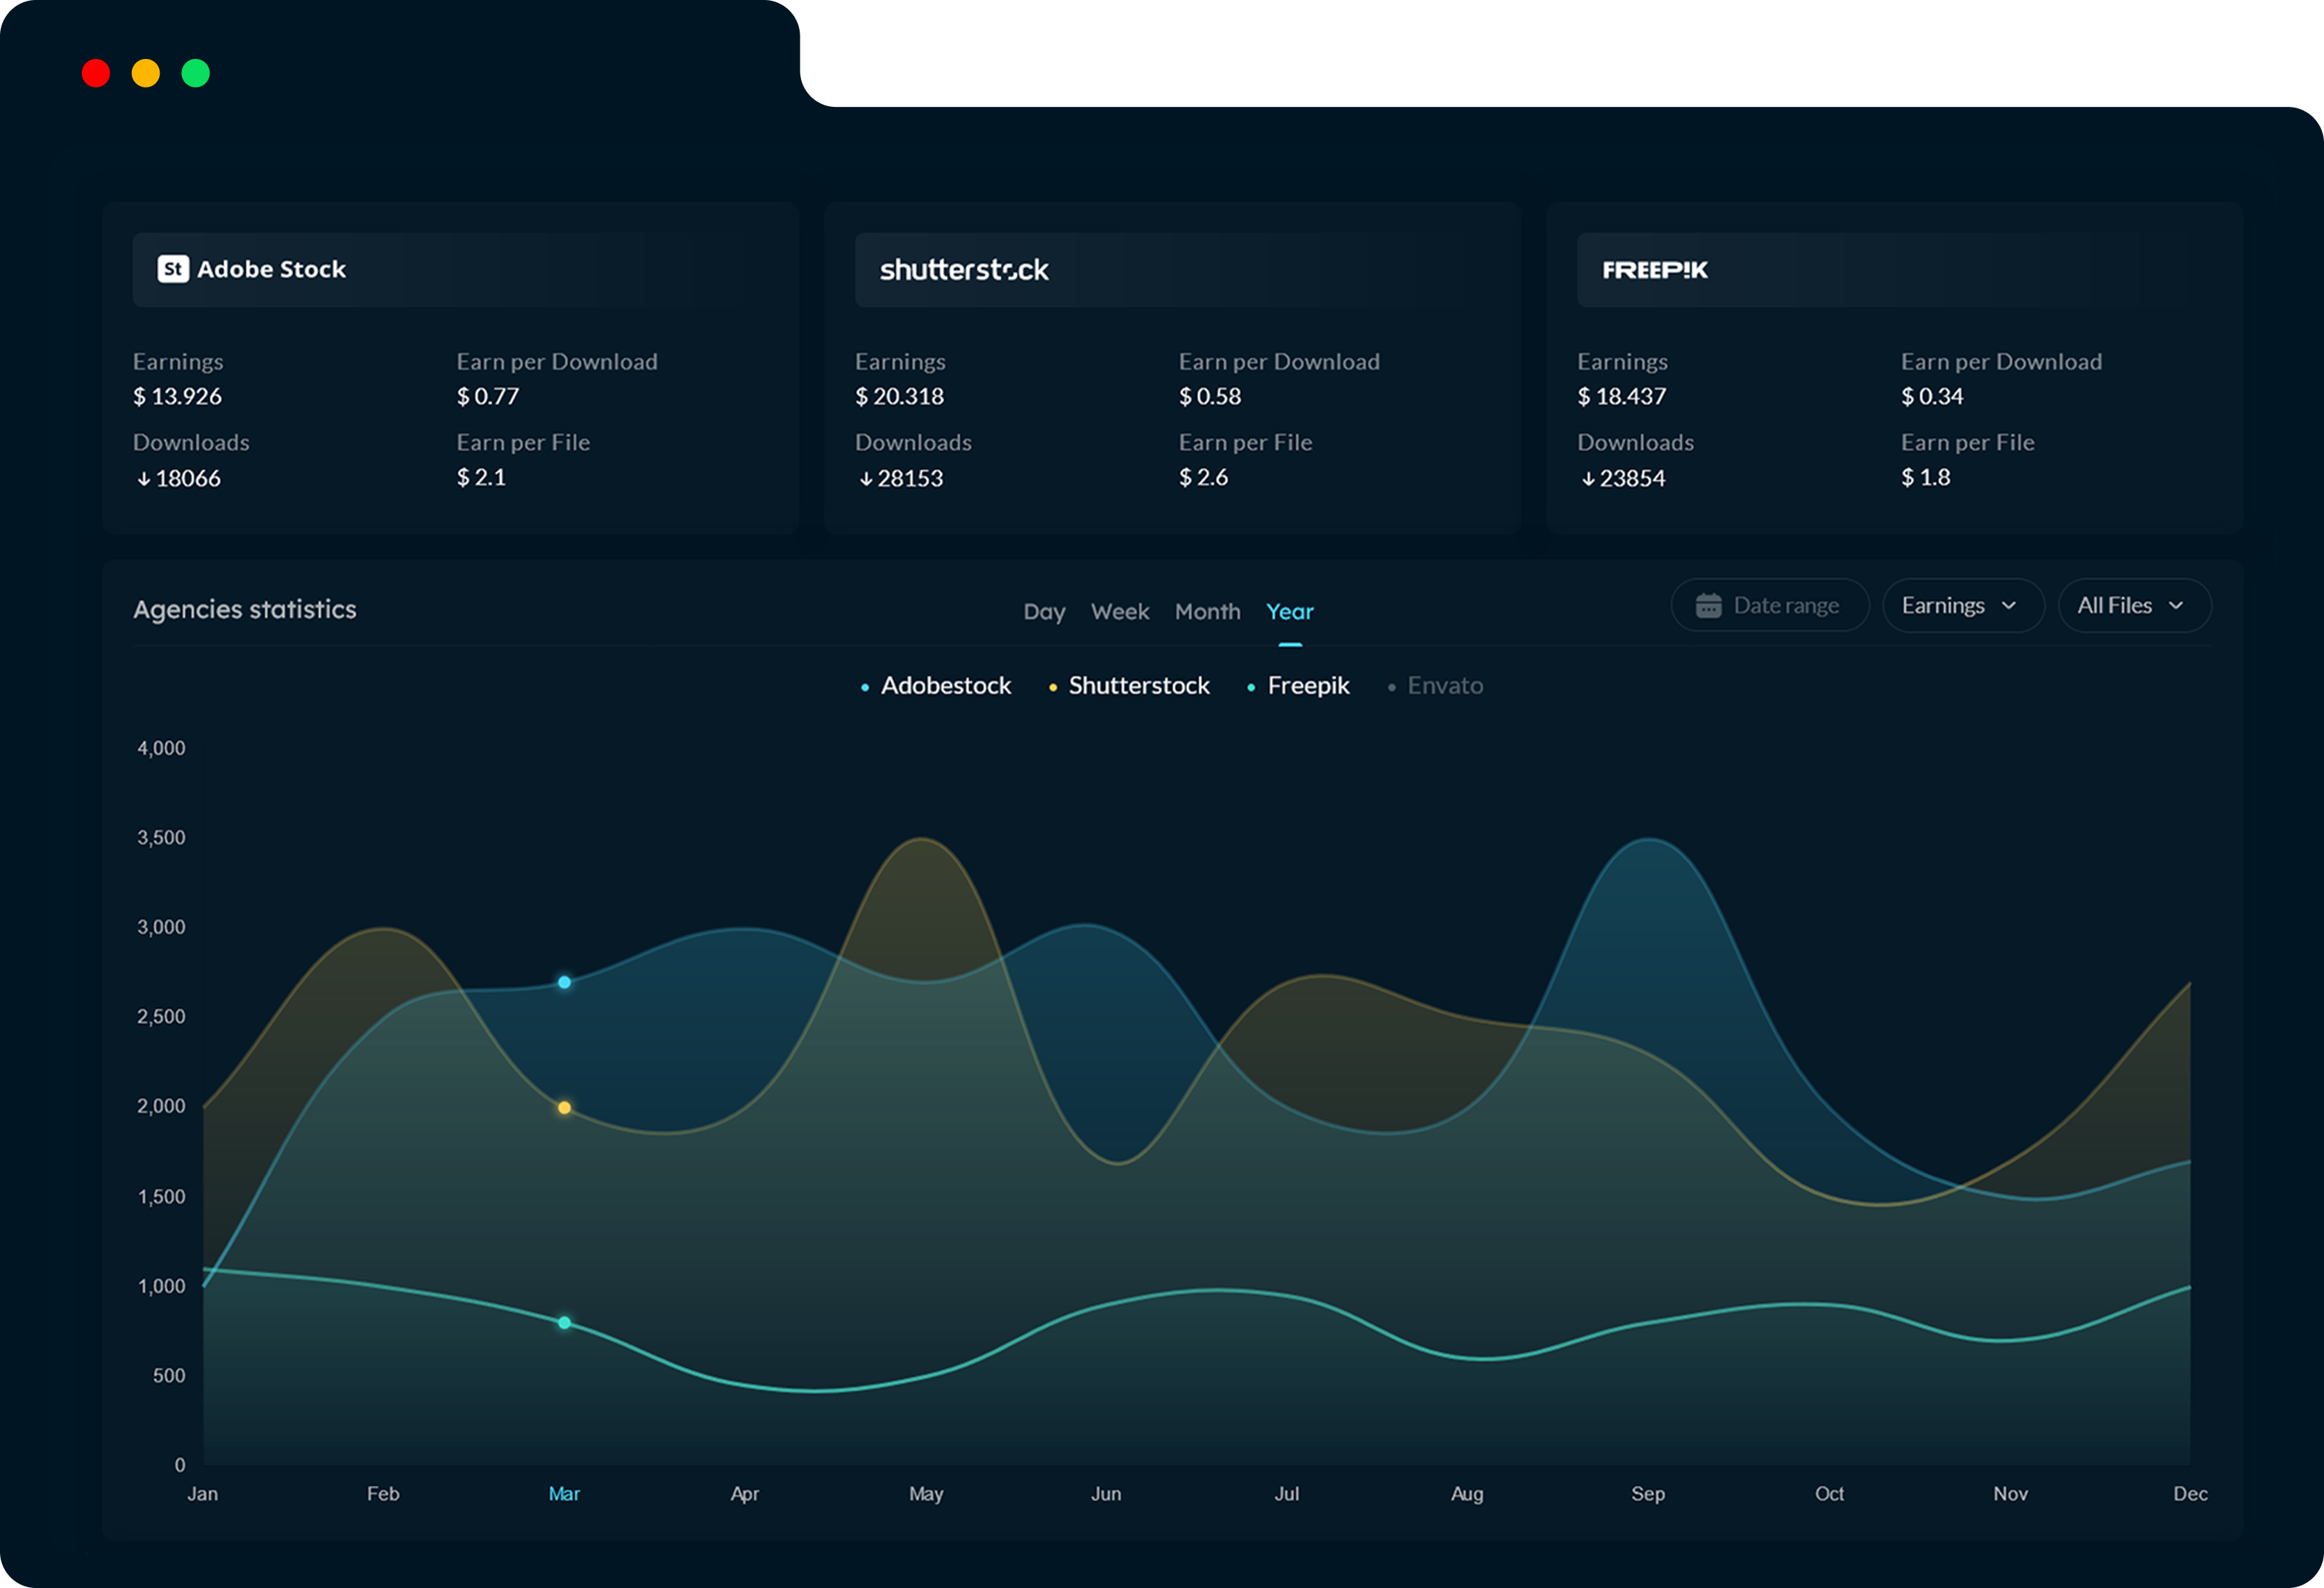Switch to the Week tab
The image size is (2324, 1588).
coord(1120,612)
